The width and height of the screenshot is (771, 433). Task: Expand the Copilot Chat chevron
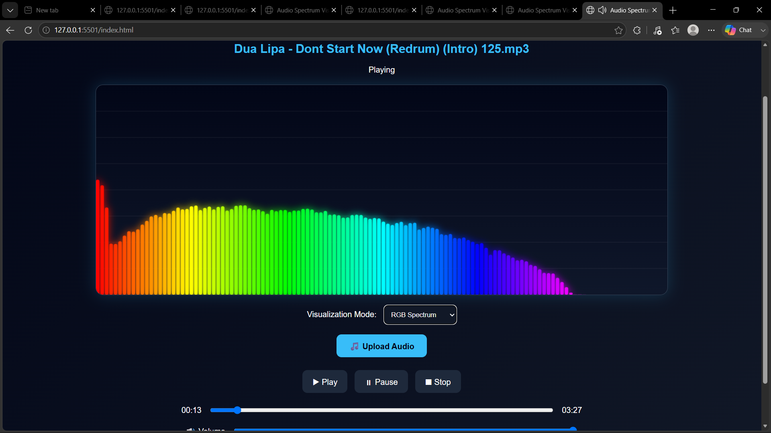[763, 30]
